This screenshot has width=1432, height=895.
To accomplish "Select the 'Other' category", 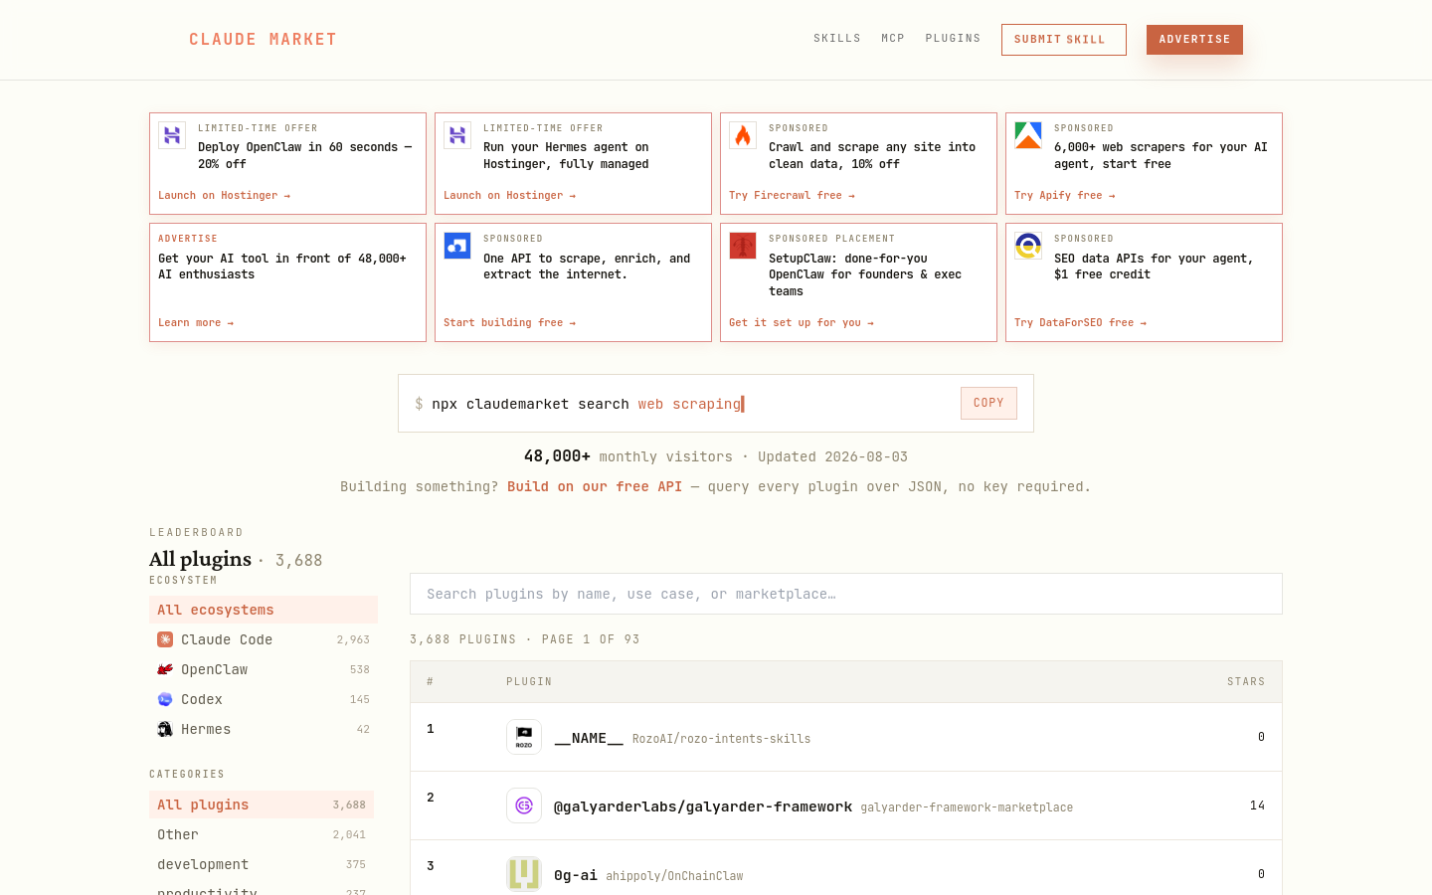I will tap(262, 834).
